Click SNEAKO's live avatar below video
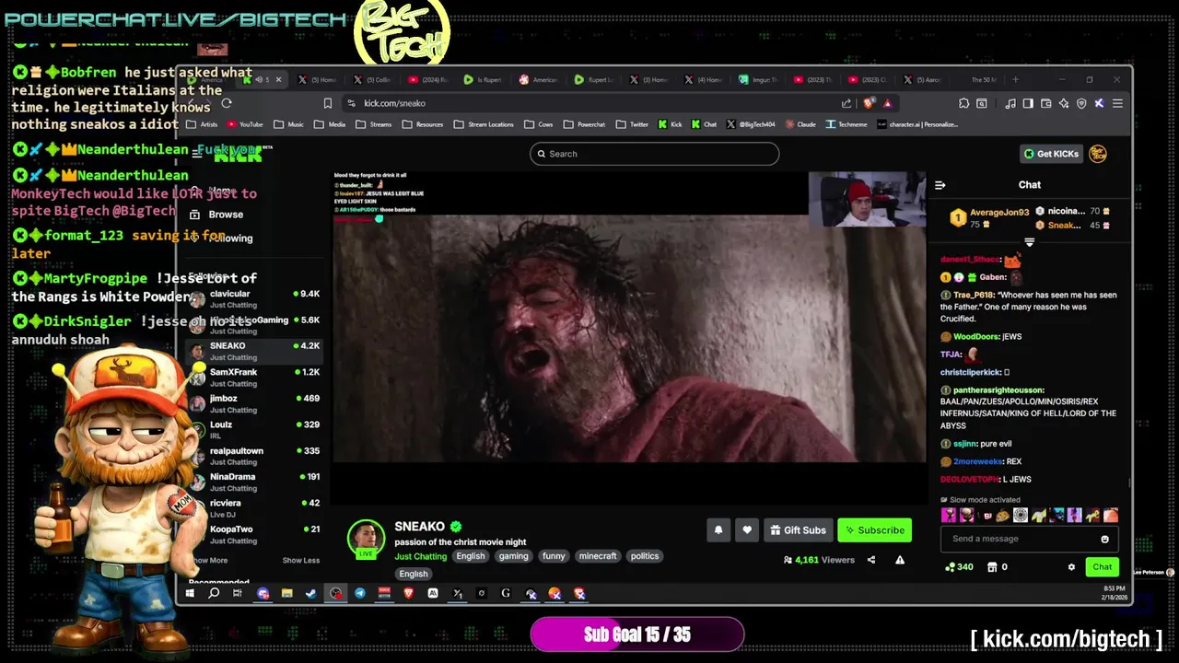This screenshot has height=663, width=1179. pyautogui.click(x=366, y=539)
